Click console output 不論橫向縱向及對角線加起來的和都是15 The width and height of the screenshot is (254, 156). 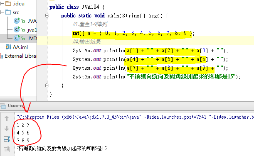coord(62,149)
